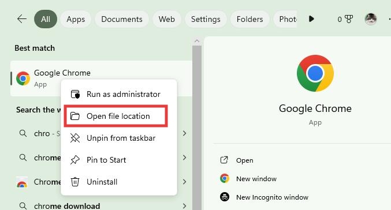Click the Google Chrome title in preview pane
This screenshot has height=210, width=391.
click(315, 108)
